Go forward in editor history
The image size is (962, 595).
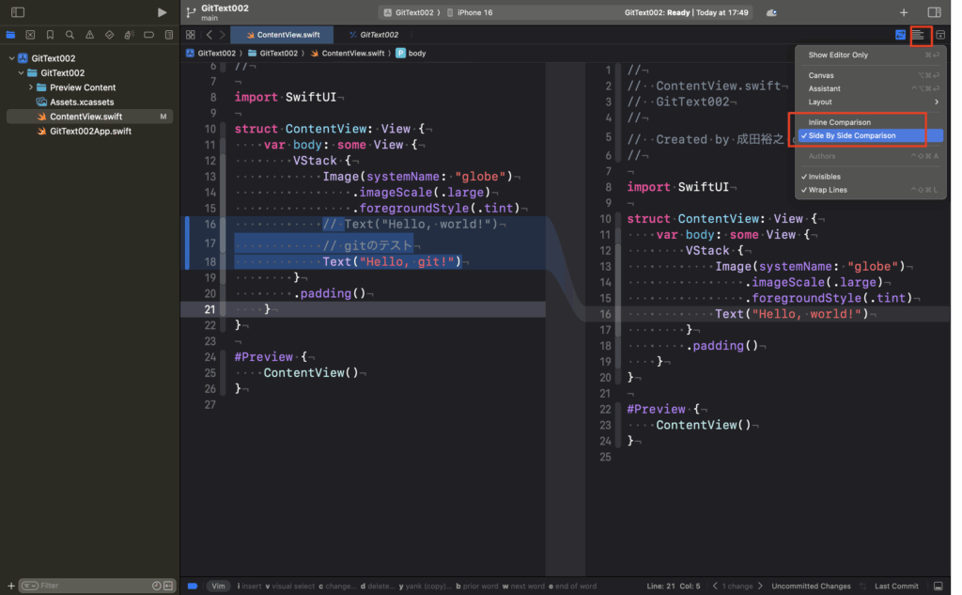click(222, 35)
